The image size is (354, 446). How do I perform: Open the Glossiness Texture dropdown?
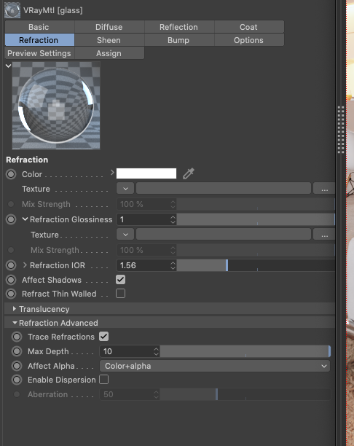125,235
